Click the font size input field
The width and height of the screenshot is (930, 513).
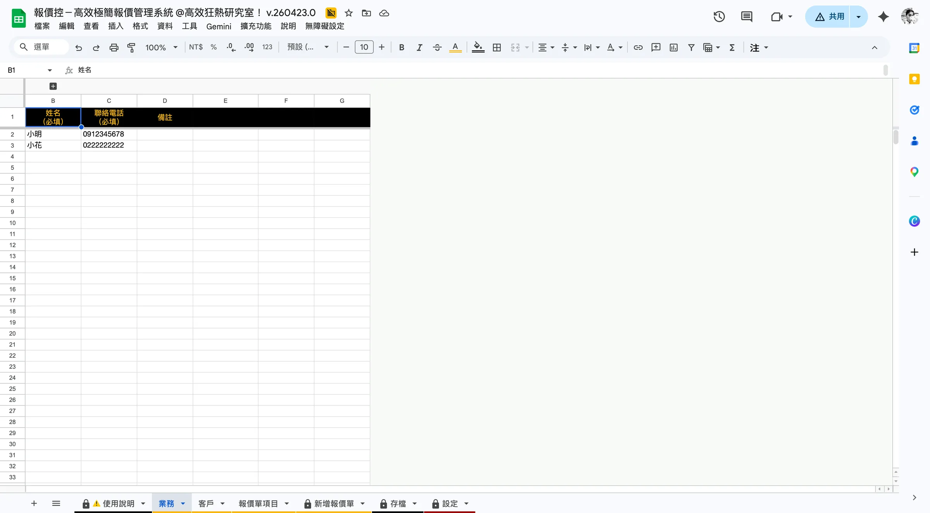(x=364, y=47)
